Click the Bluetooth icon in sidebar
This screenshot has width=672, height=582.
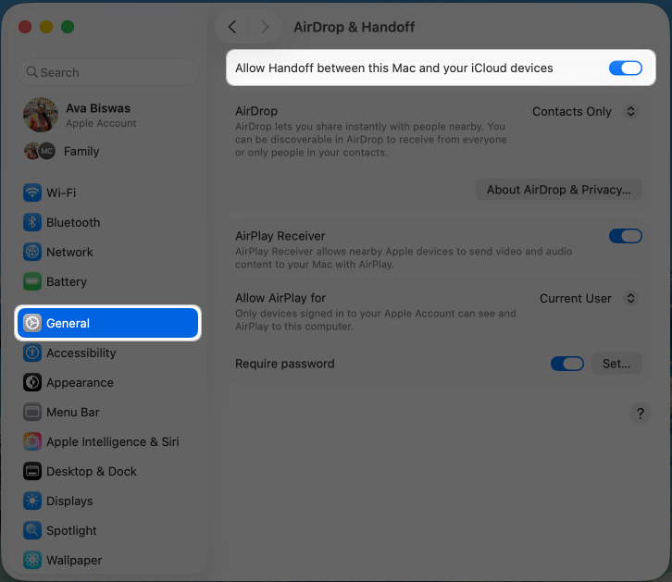pos(32,222)
